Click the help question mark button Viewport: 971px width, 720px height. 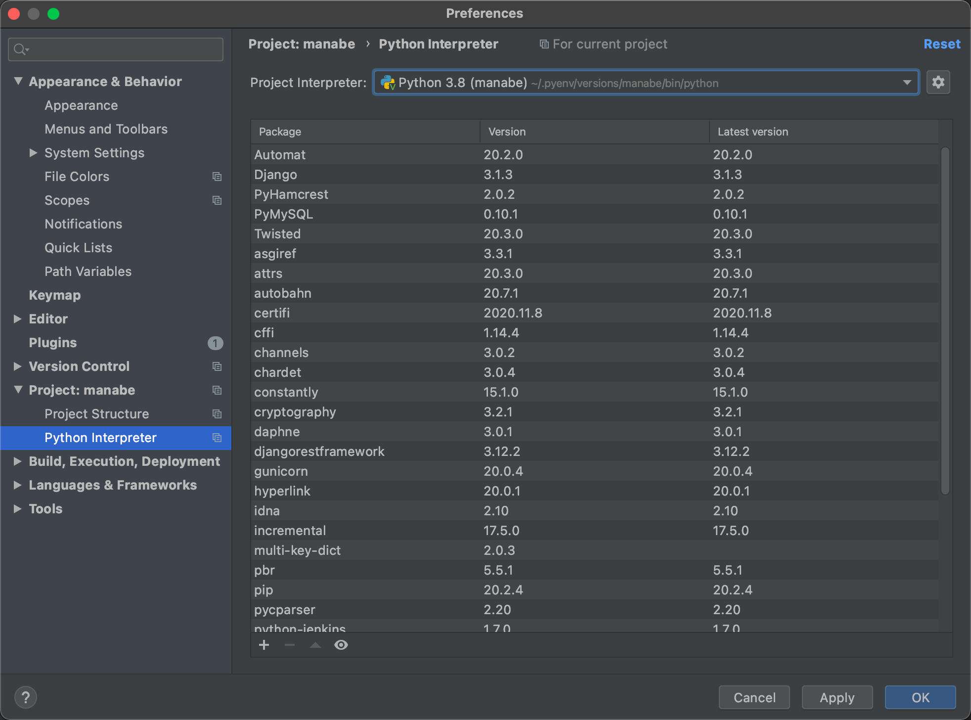[x=26, y=697]
